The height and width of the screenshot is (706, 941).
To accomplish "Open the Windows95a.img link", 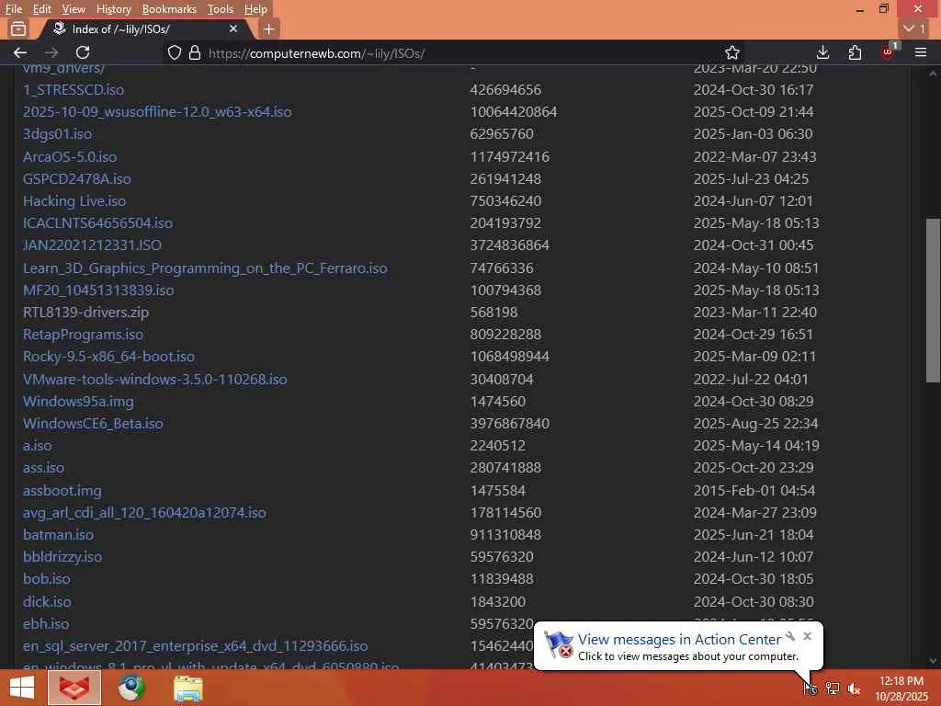I will [x=78, y=401].
